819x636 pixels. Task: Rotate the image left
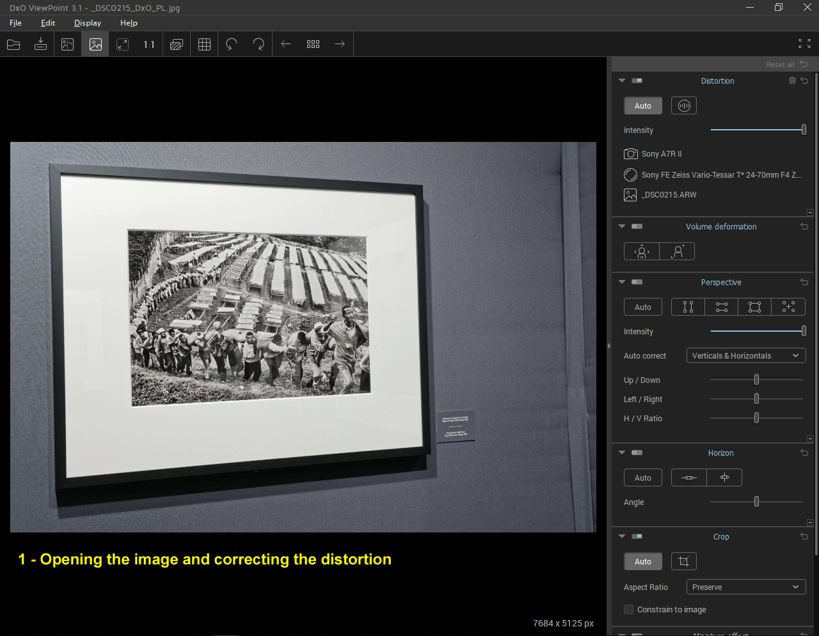pyautogui.click(x=232, y=44)
